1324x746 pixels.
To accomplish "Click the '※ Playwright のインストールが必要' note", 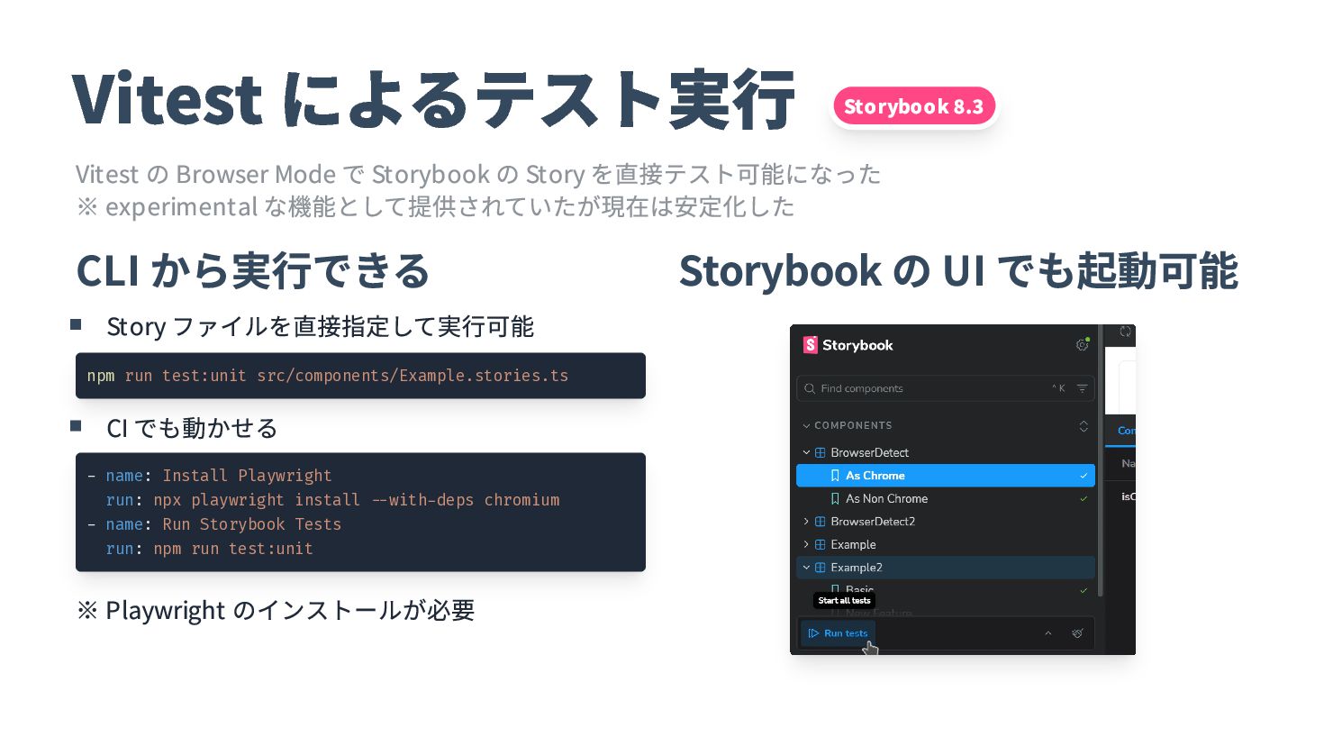I will 276,610.
